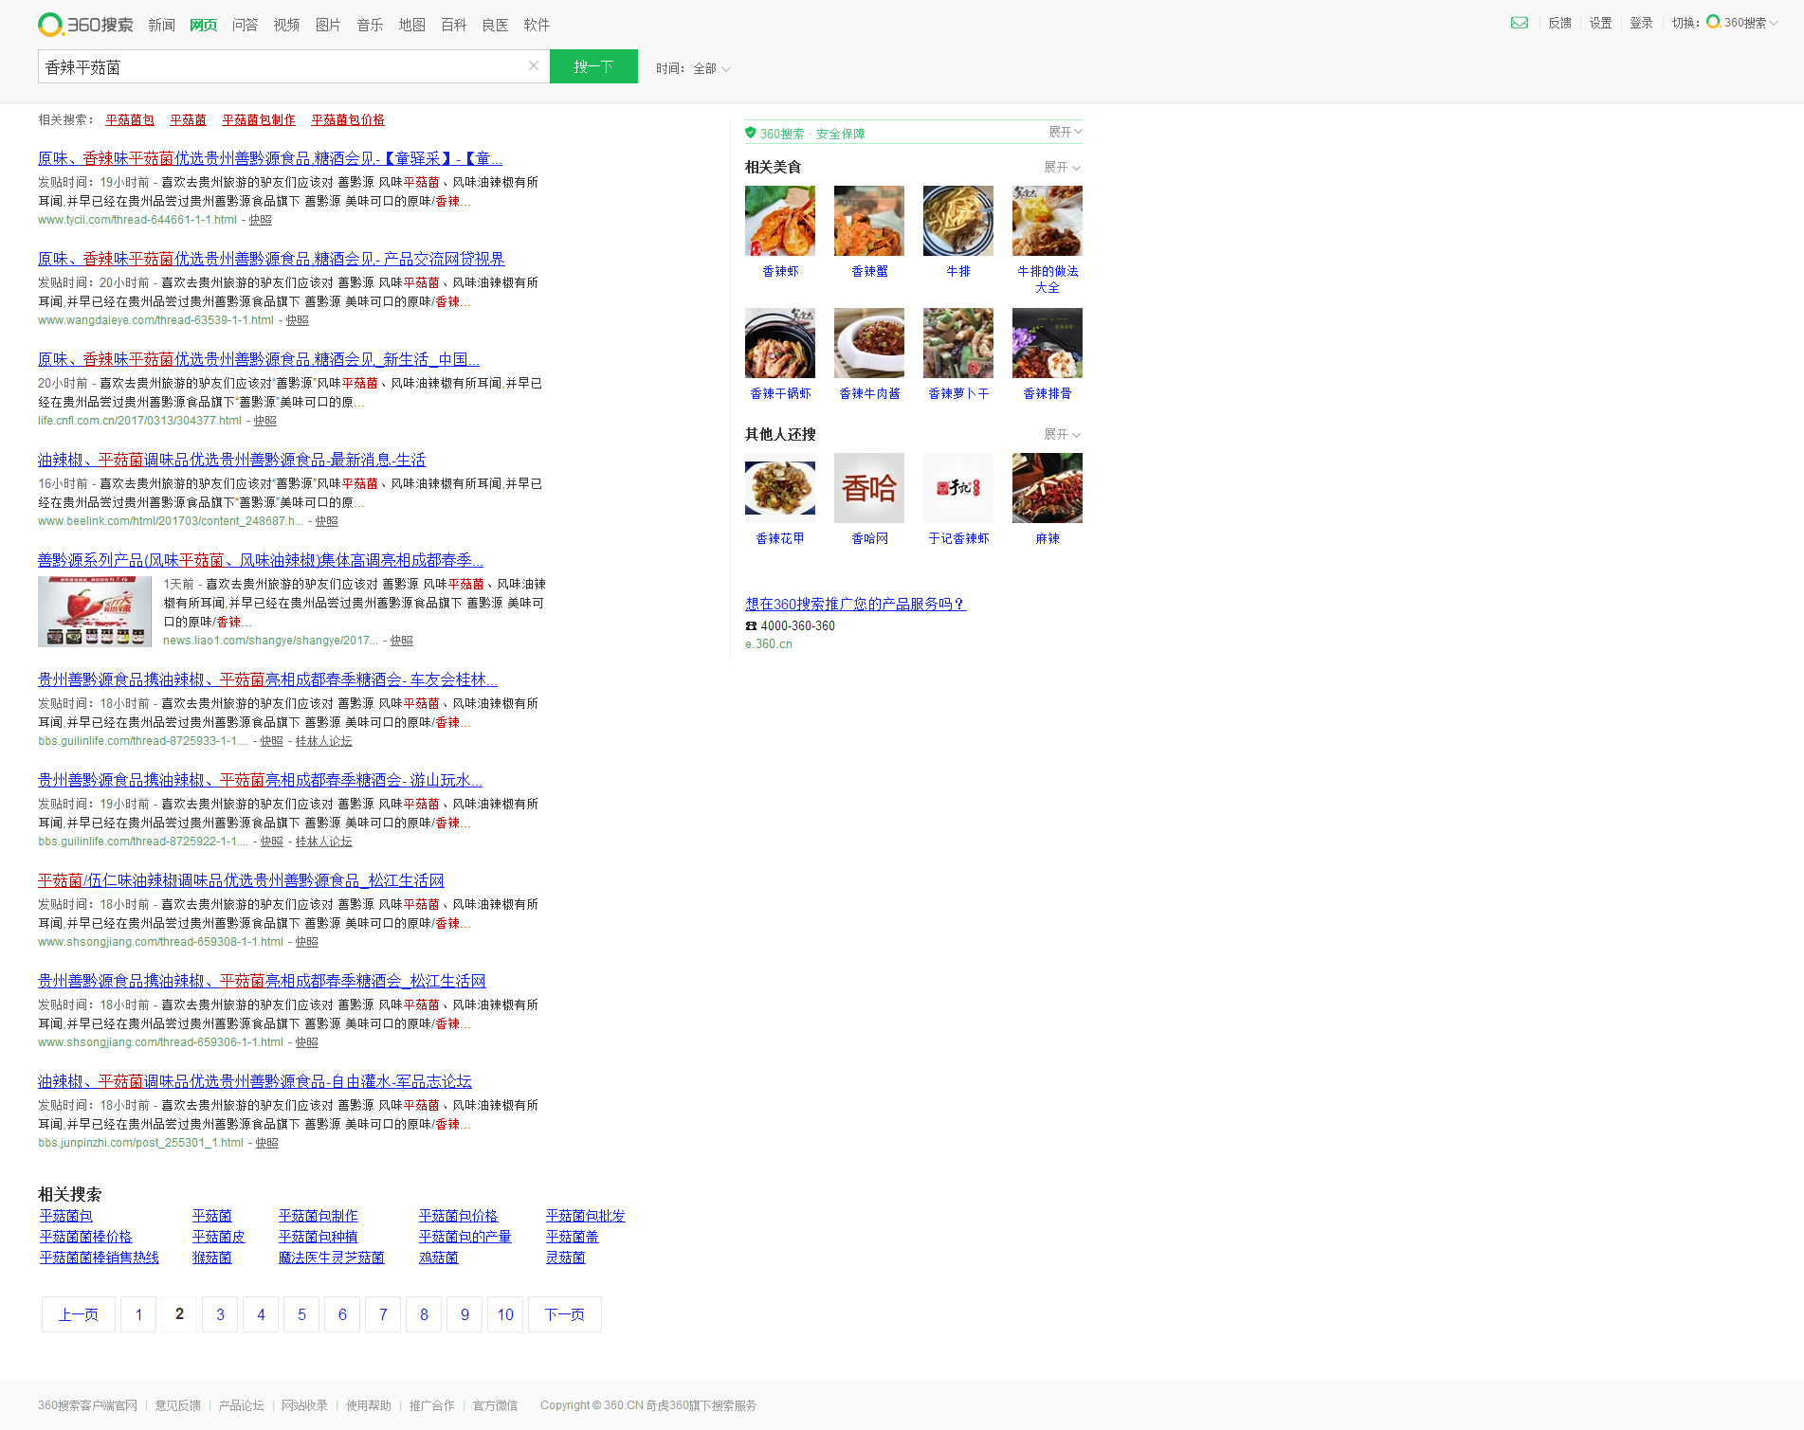Open the 牛排 food thumbnail

click(958, 221)
